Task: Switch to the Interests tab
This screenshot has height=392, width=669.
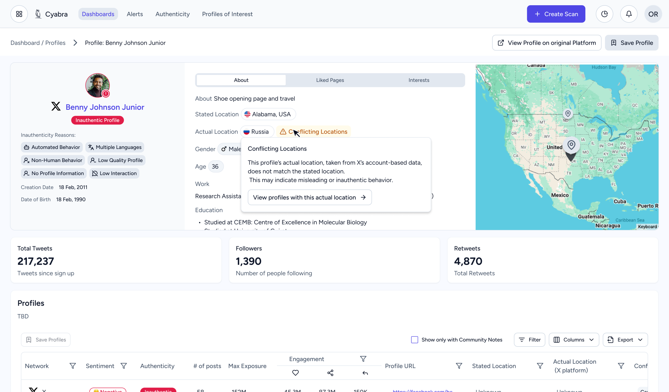Action: (x=419, y=80)
